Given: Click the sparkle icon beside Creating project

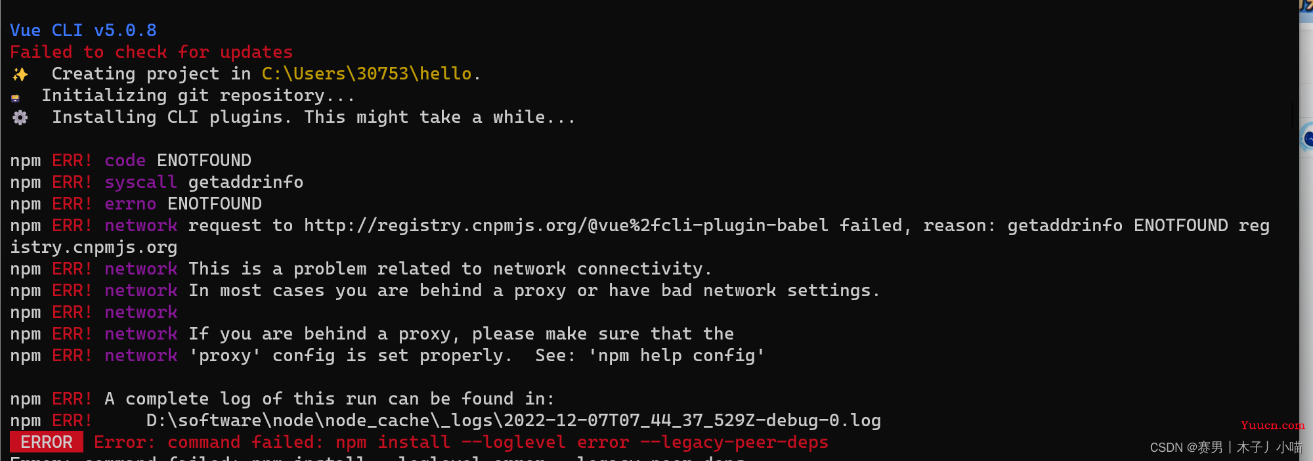Looking at the screenshot, I should coord(20,74).
